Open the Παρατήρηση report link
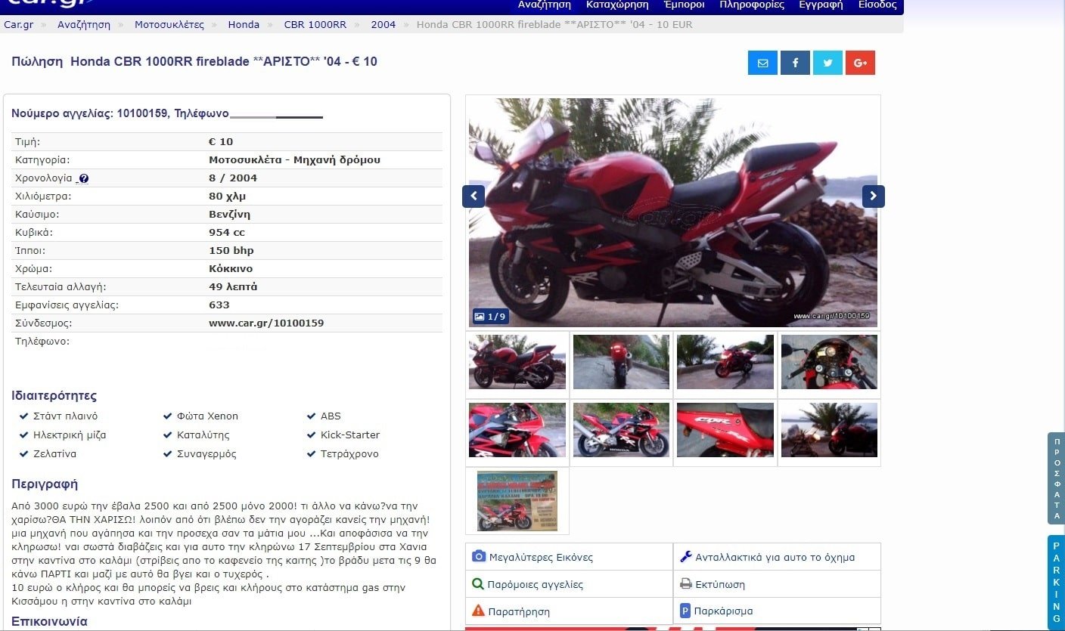1065x631 pixels. point(519,611)
